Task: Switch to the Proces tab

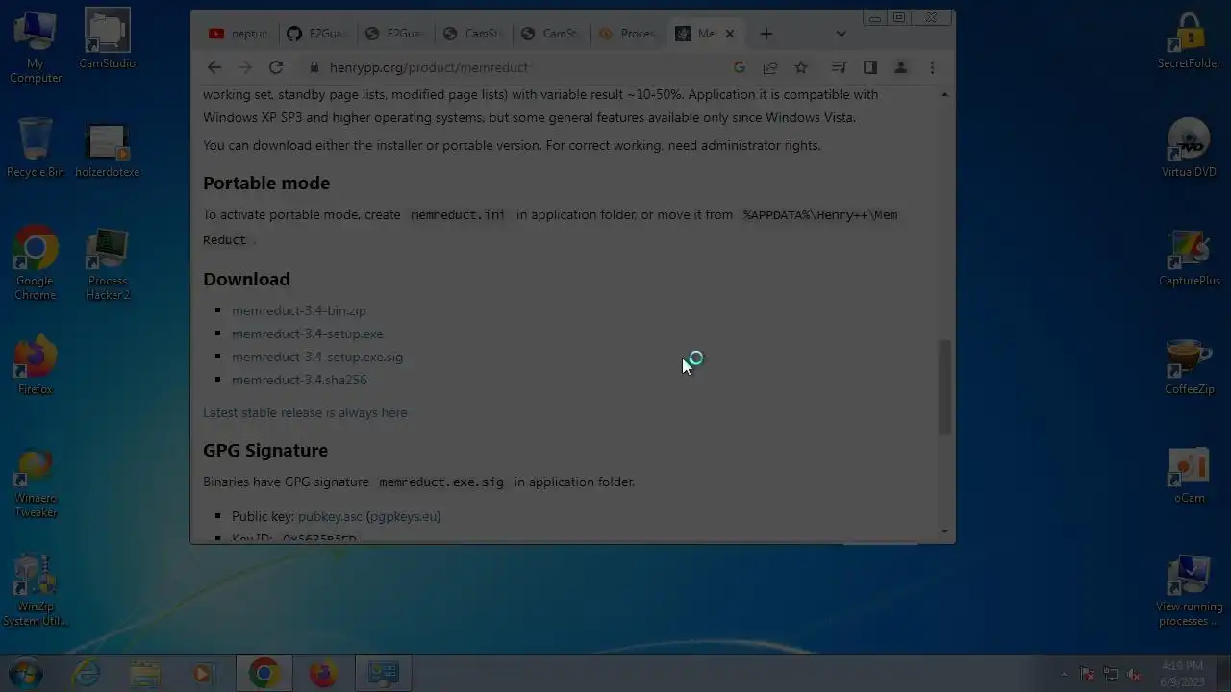Action: [x=627, y=34]
